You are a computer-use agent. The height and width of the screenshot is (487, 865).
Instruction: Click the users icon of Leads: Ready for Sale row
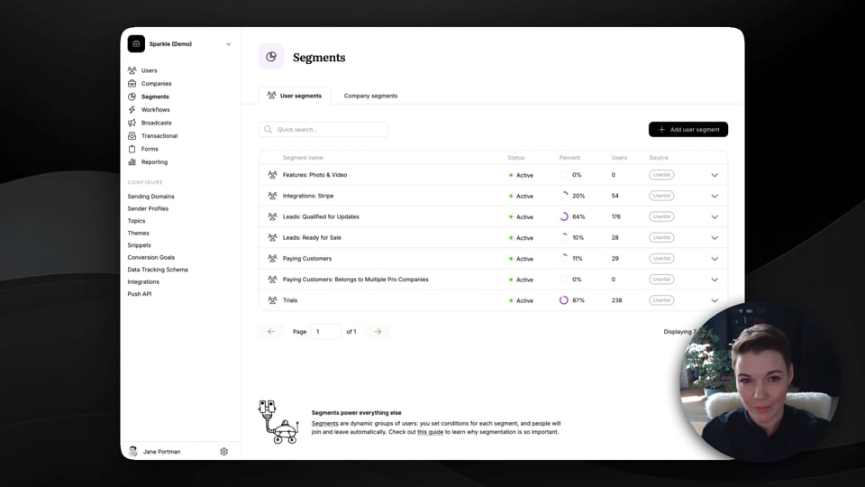pyautogui.click(x=272, y=237)
